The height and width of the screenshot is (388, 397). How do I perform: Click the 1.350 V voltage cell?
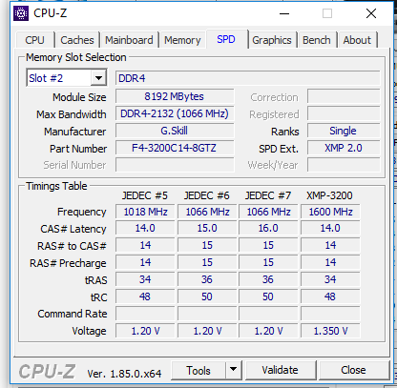[330, 331]
